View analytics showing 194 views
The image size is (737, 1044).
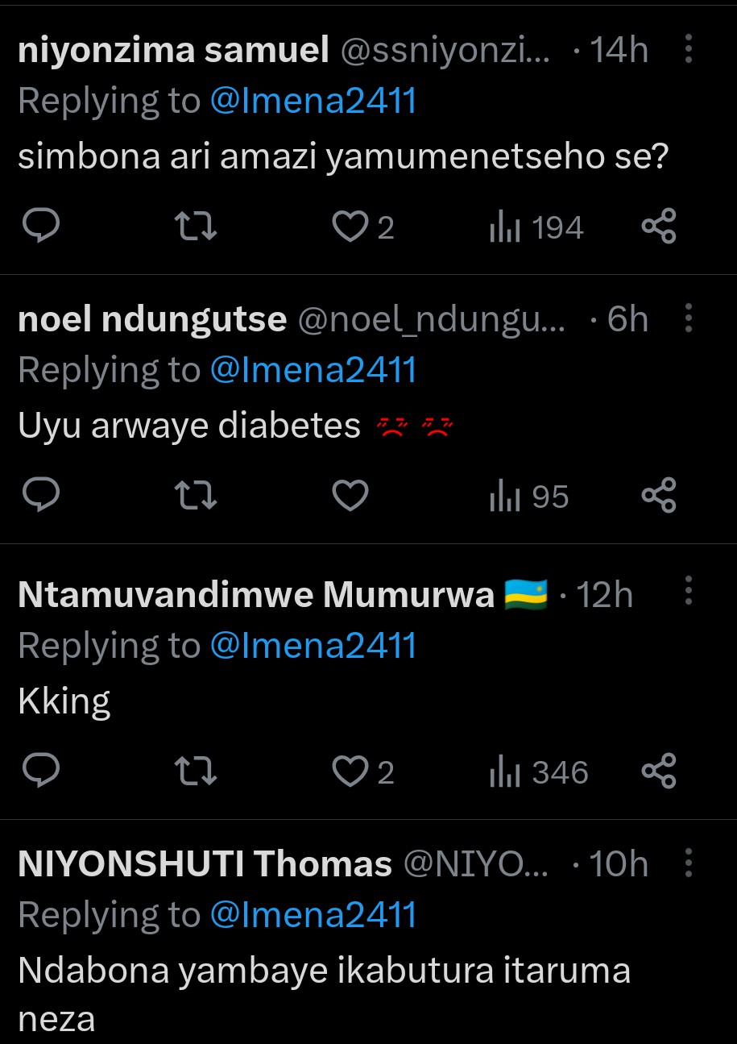pos(536,228)
